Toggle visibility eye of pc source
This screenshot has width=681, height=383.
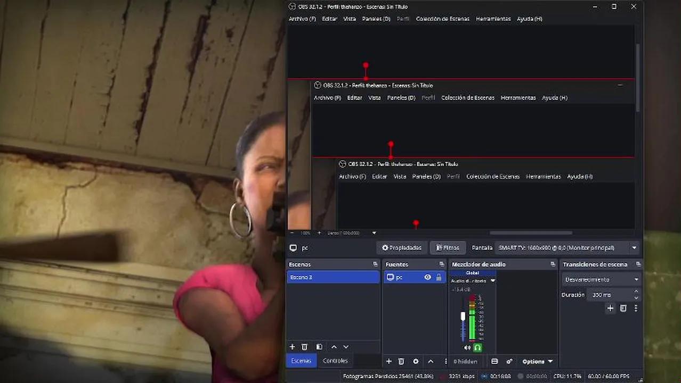point(427,277)
